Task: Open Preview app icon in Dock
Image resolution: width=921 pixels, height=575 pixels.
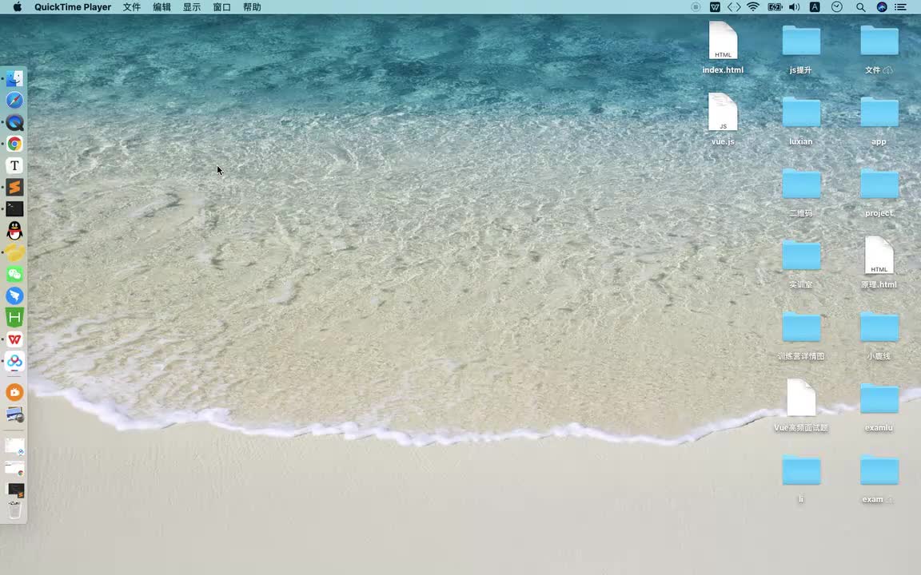Action: [x=14, y=414]
